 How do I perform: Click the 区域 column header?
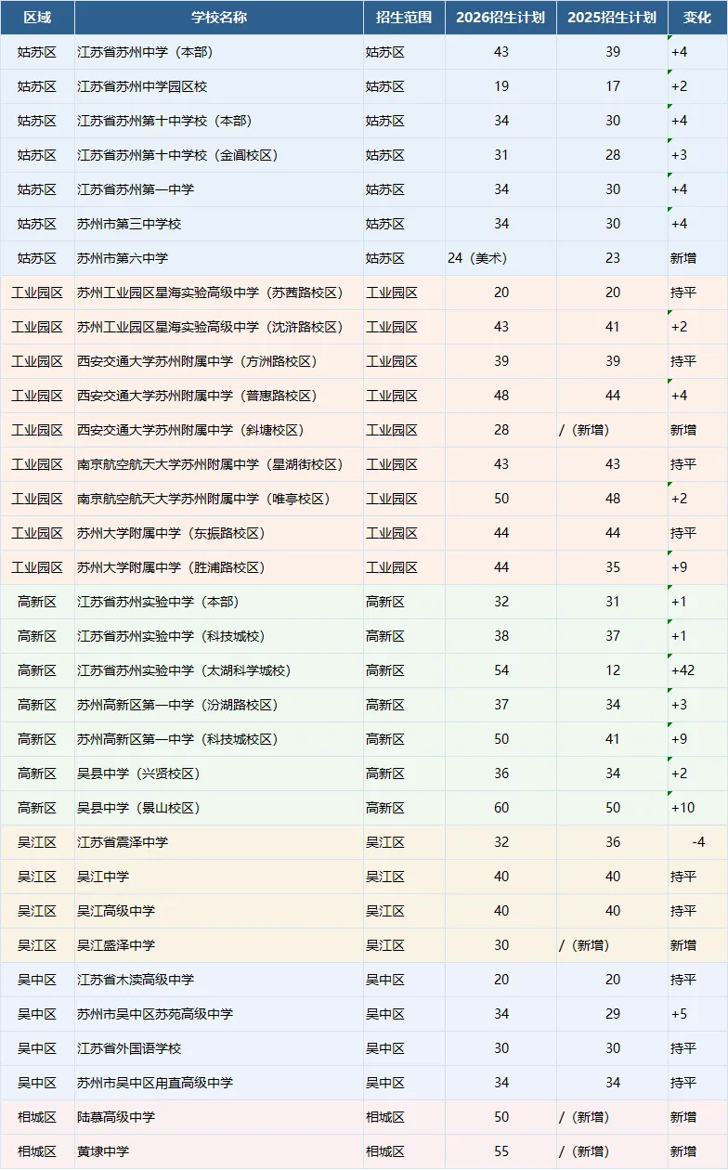click(x=37, y=18)
